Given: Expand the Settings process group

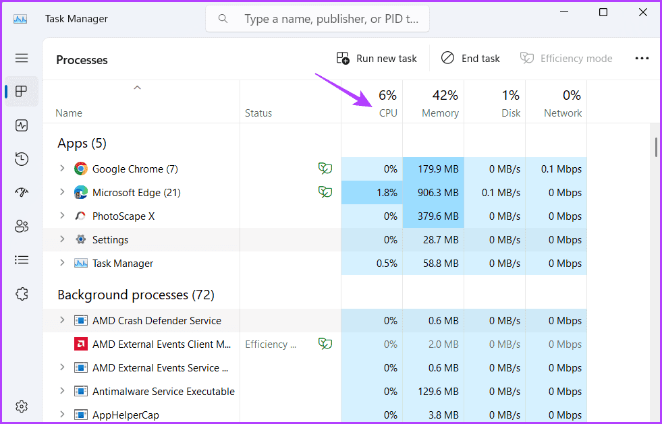Looking at the screenshot, I should tap(62, 239).
